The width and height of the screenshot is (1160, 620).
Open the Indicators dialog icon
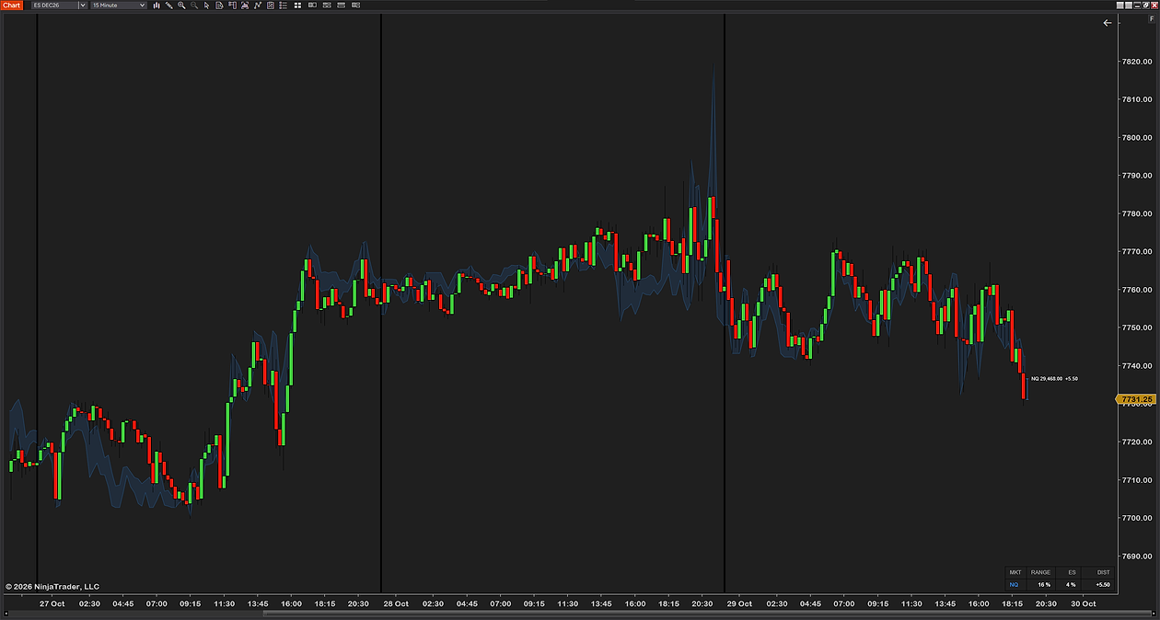(x=258, y=6)
